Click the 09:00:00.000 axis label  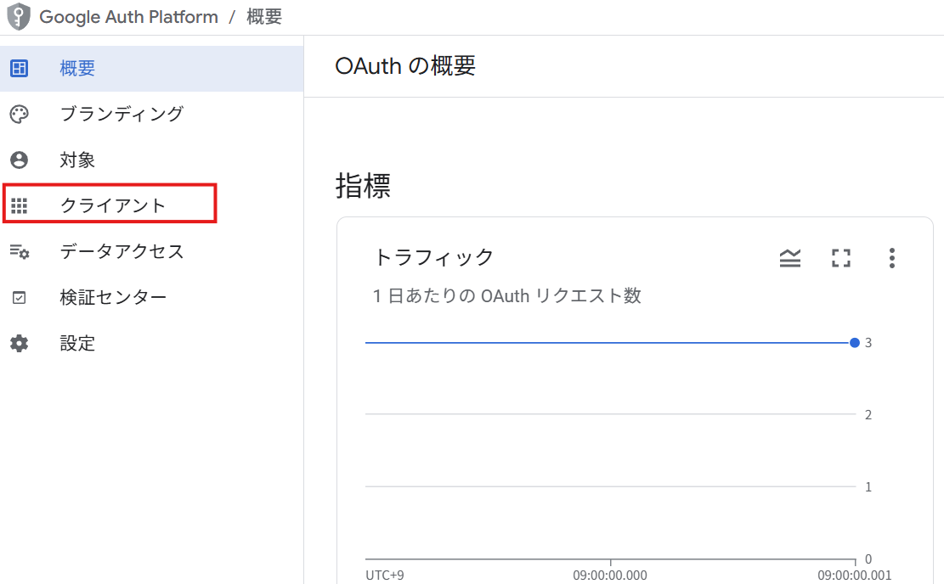(610, 575)
